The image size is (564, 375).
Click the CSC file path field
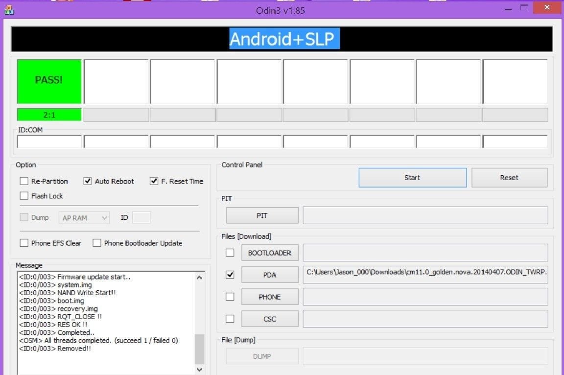pos(425,319)
